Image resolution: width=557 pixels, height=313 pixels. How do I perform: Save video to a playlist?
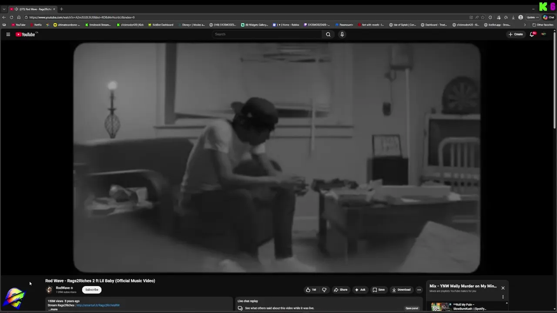(x=379, y=290)
